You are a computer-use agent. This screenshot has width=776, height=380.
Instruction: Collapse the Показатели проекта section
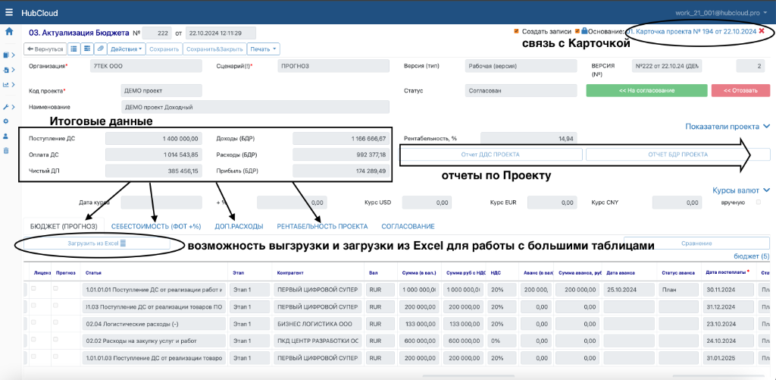click(727, 127)
